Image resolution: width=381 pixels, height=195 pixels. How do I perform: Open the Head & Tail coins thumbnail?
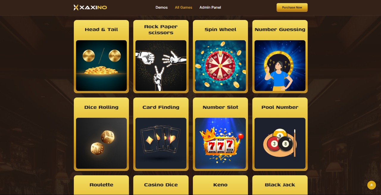(101, 66)
